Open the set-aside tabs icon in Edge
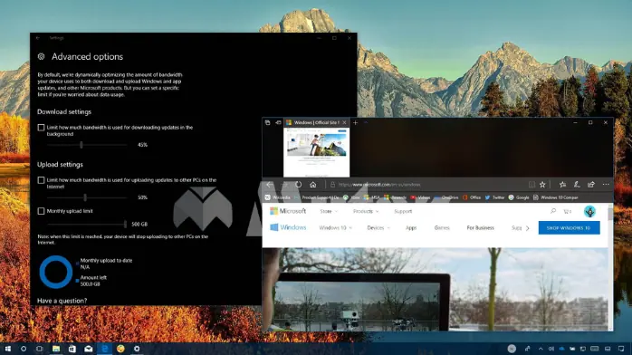632x355 pixels. coord(267,122)
